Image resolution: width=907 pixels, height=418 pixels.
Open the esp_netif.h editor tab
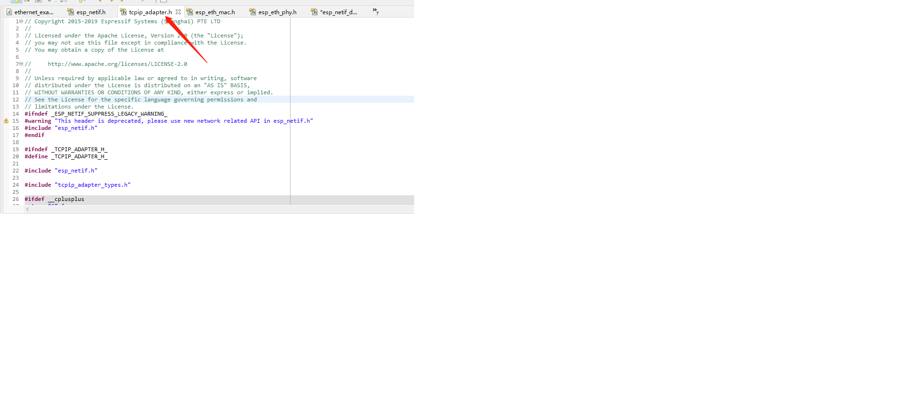(87, 12)
